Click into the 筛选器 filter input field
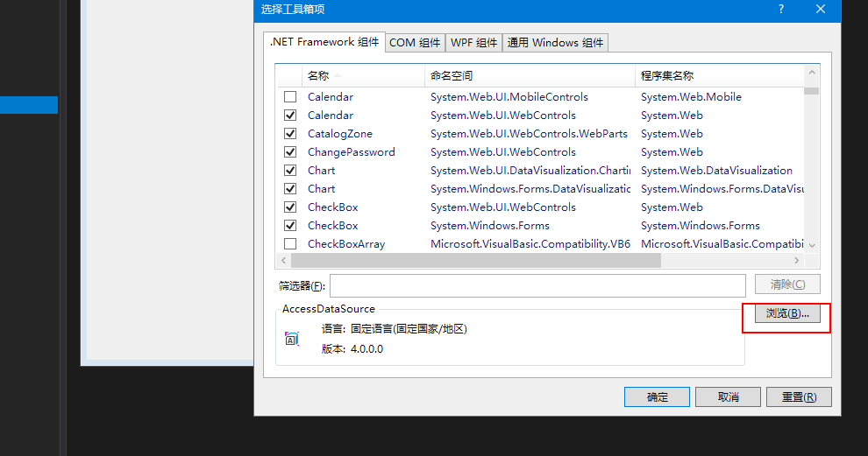Image resolution: width=868 pixels, height=456 pixels. pos(537,285)
